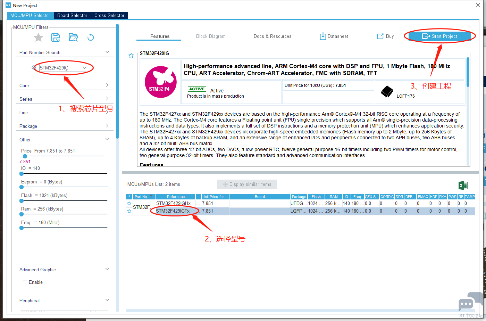Collapse the Part Number Search section
Viewport: 486px width, 321px height.
point(107,52)
